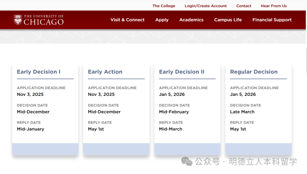Screen dimensions: 307x174
Task: Select the Early Action heading
Action: 105,72
